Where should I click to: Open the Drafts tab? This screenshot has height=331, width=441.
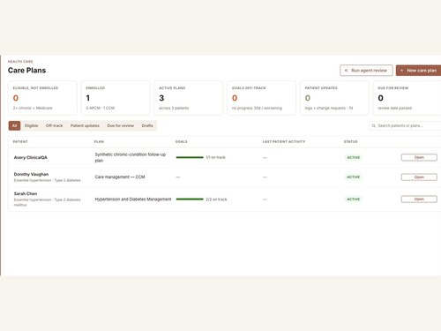147,126
